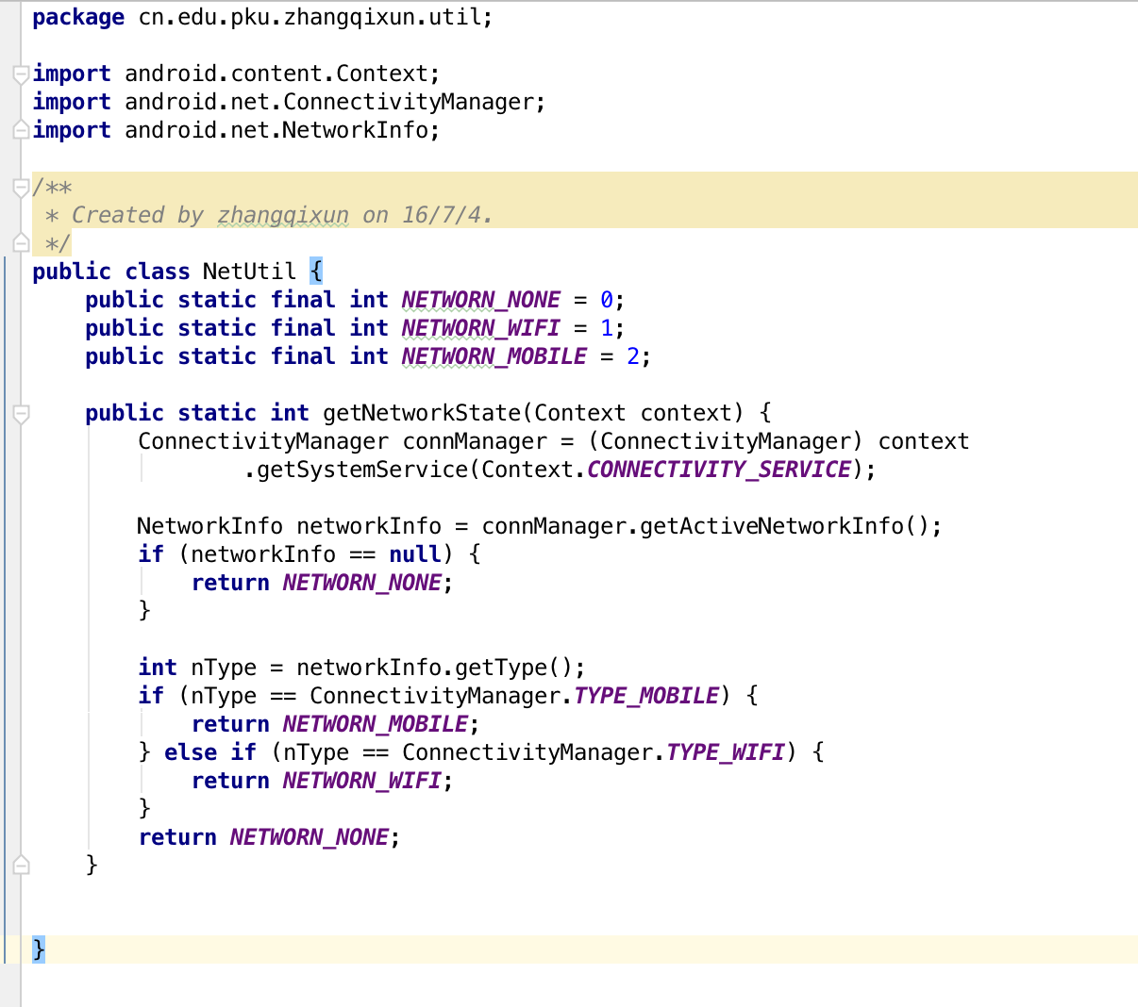Click the fold end marker at the comment's closing line
Image resolution: width=1138 pixels, height=1007 pixels.
(x=21, y=243)
